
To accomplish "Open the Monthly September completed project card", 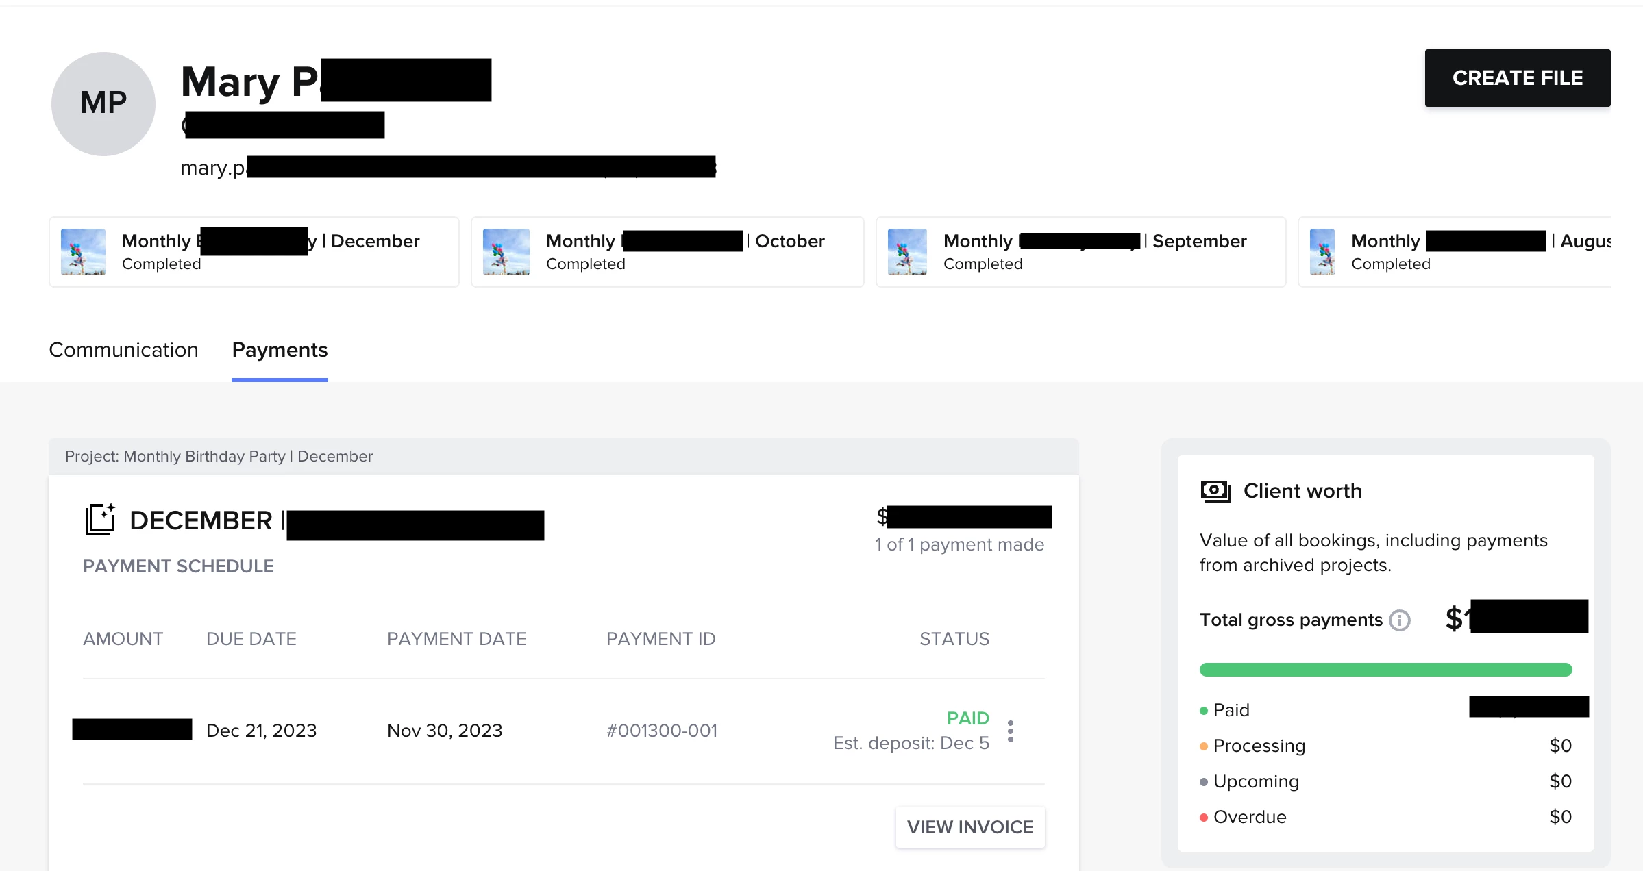I will (x=1080, y=252).
